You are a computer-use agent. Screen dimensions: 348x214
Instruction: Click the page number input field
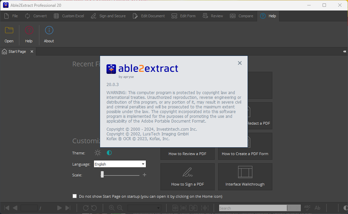29,208
